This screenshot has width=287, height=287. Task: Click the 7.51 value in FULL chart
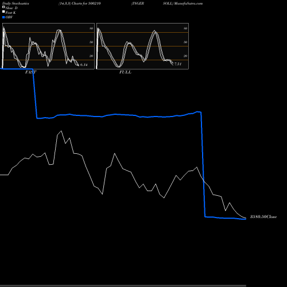178,64
